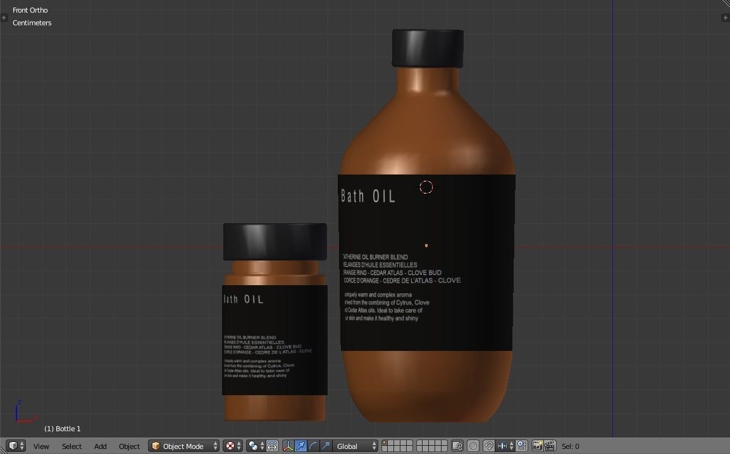Click the 'Sel: 0' status text
730x454 pixels.
[x=571, y=446]
